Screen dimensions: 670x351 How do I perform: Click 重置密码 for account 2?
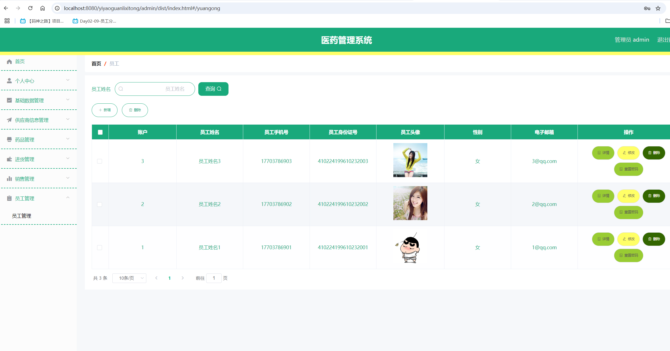(628, 212)
